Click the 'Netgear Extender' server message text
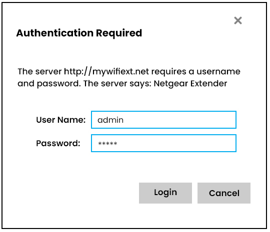Image resolution: width=270 pixels, height=232 pixels. tap(190, 84)
